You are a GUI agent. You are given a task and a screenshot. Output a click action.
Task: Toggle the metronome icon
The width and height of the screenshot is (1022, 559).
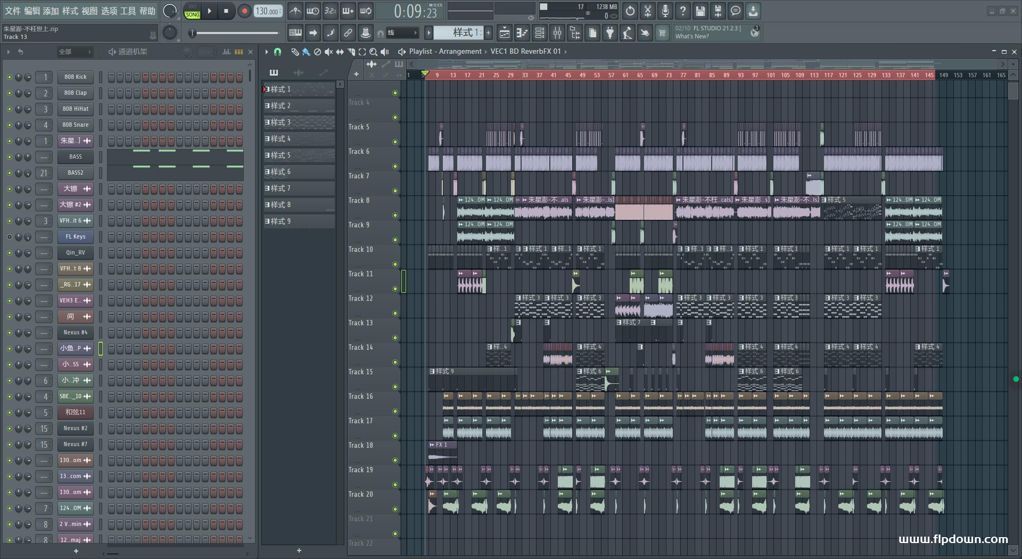pyautogui.click(x=295, y=11)
